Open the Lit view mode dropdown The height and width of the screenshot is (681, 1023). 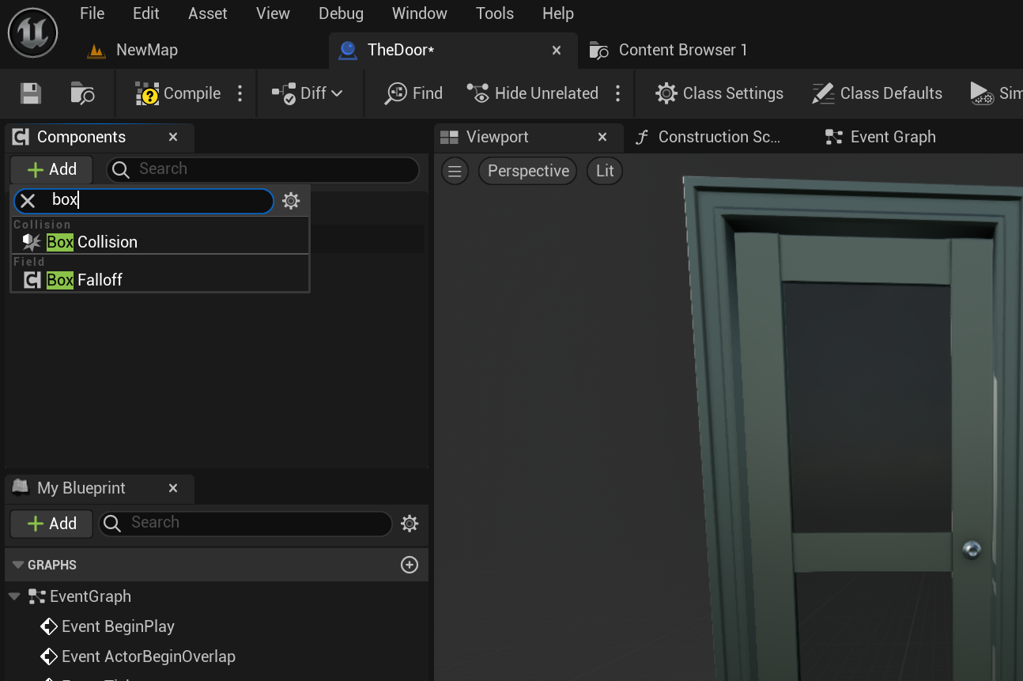(605, 171)
